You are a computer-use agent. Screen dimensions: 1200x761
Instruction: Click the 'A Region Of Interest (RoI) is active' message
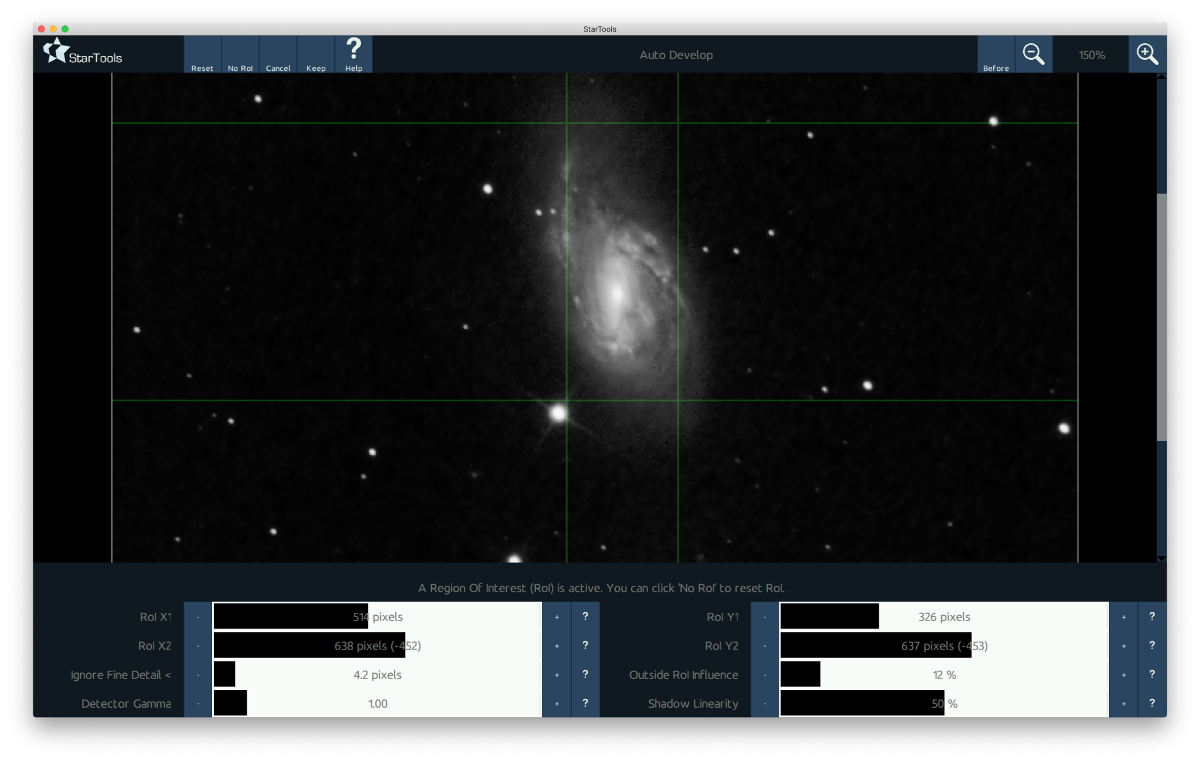(601, 588)
